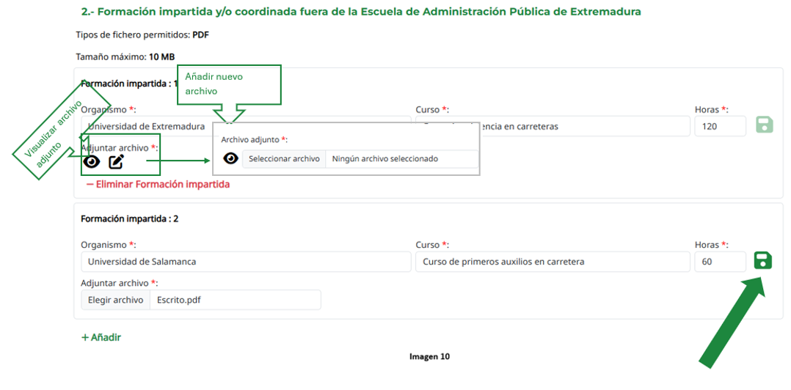Click the Eliminar Formación impartida link
Image resolution: width=791 pixels, height=390 pixels.
tap(158, 184)
